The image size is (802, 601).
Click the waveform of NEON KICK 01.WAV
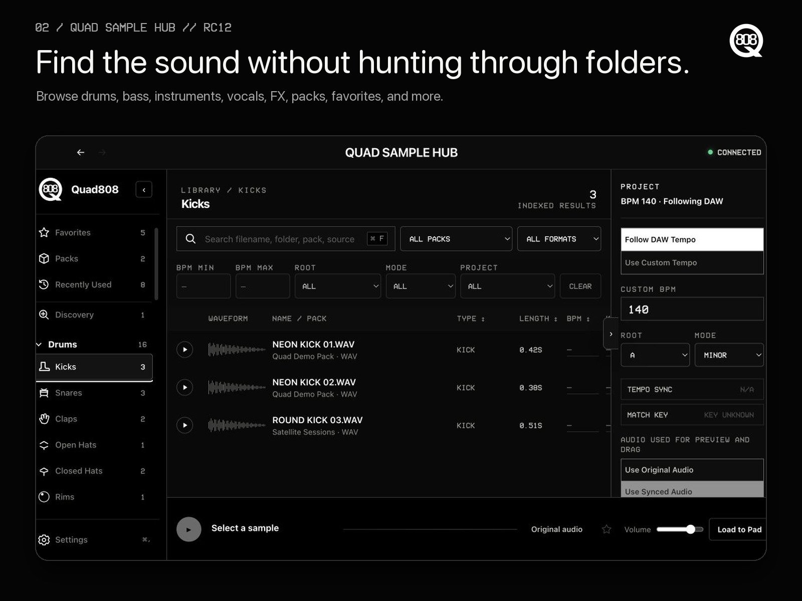tap(237, 350)
